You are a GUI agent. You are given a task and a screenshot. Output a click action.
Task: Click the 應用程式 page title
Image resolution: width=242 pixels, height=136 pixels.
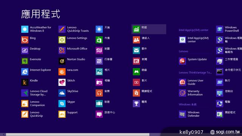click(40, 14)
